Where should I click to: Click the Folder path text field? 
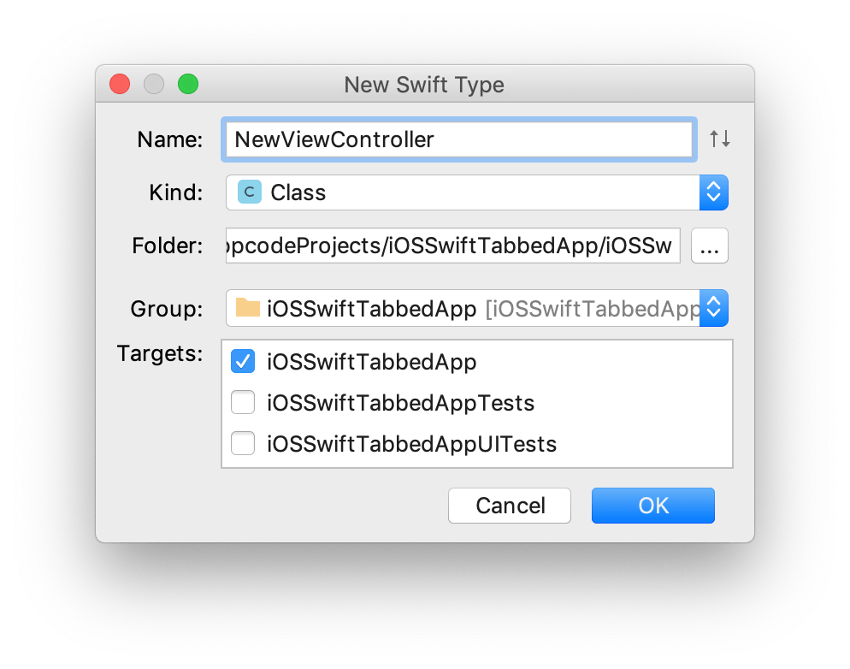click(x=453, y=247)
